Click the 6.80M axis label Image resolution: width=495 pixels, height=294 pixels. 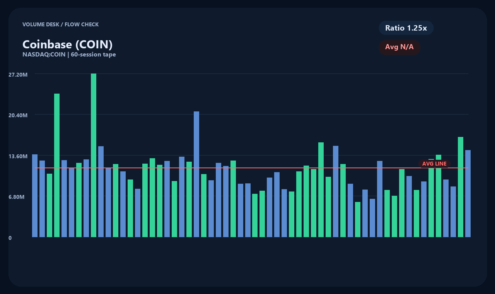tap(17, 197)
